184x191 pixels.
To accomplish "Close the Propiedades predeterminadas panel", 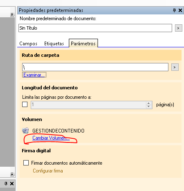I will (x=180, y=10).
